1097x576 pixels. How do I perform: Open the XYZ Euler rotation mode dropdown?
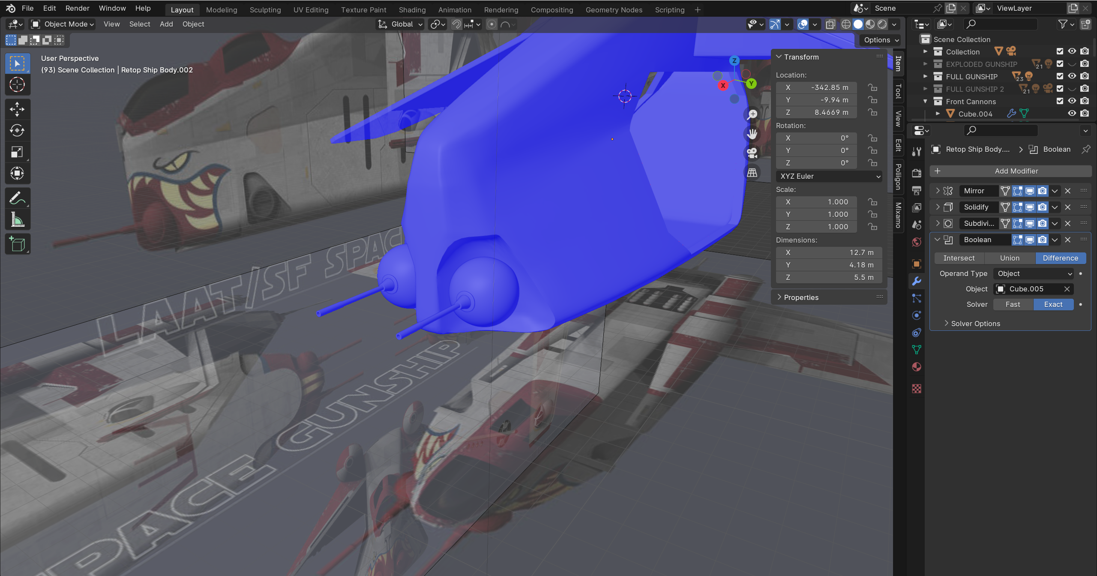[829, 176]
